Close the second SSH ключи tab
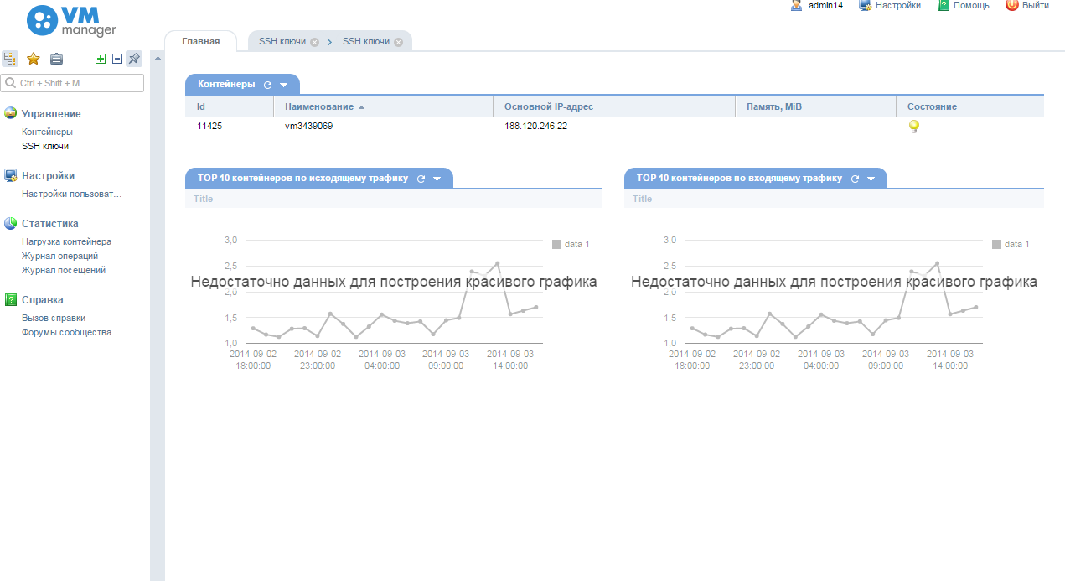Image resolution: width=1065 pixels, height=581 pixels. [398, 42]
